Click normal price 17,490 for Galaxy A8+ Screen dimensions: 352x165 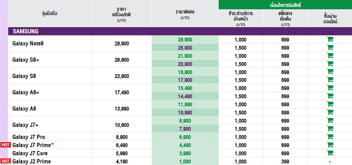tap(122, 93)
